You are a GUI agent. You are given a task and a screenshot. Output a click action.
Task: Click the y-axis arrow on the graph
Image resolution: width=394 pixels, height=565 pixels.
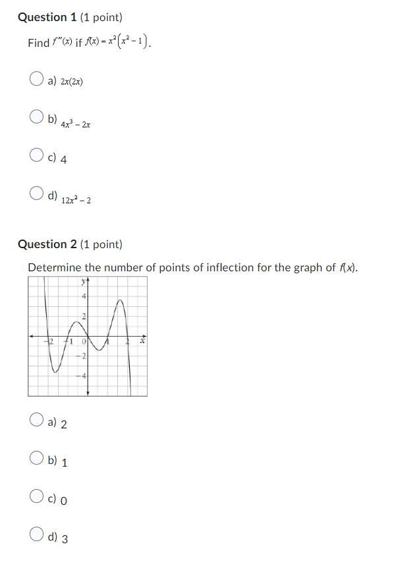tap(87, 279)
